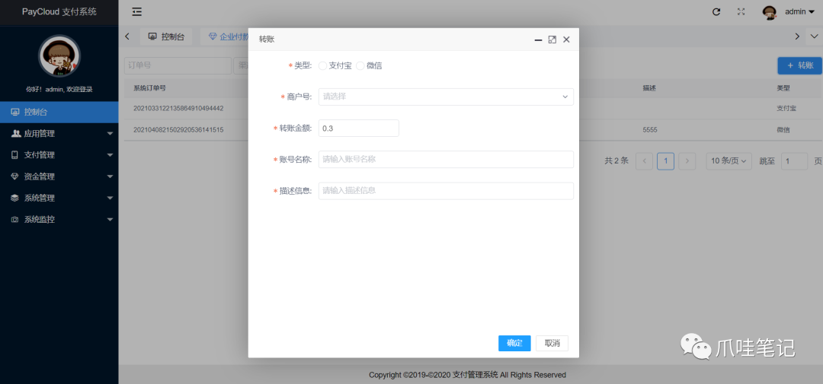Click the diamond icon on 企业付款 tab
The width and height of the screenshot is (823, 384).
[213, 36]
